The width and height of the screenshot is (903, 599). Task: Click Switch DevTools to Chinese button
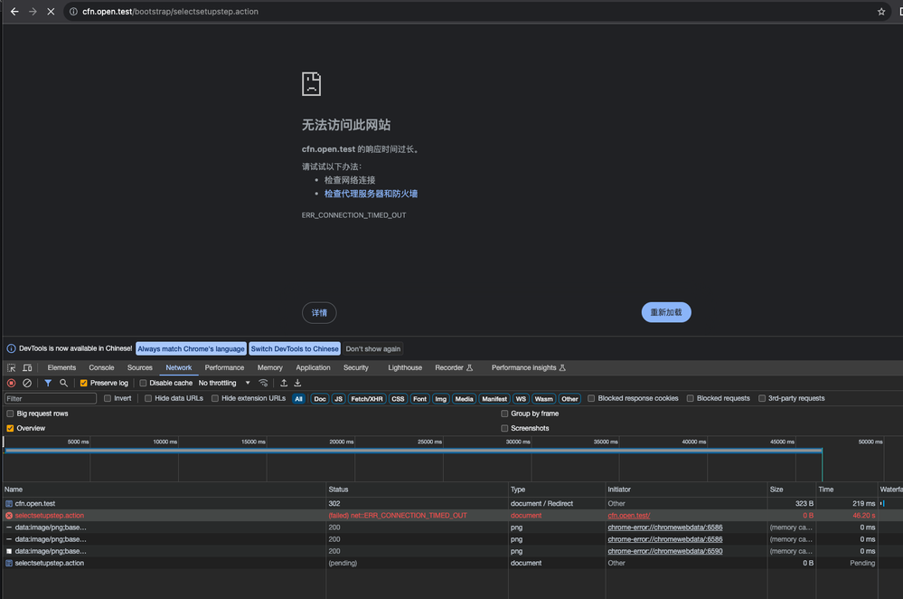point(295,348)
